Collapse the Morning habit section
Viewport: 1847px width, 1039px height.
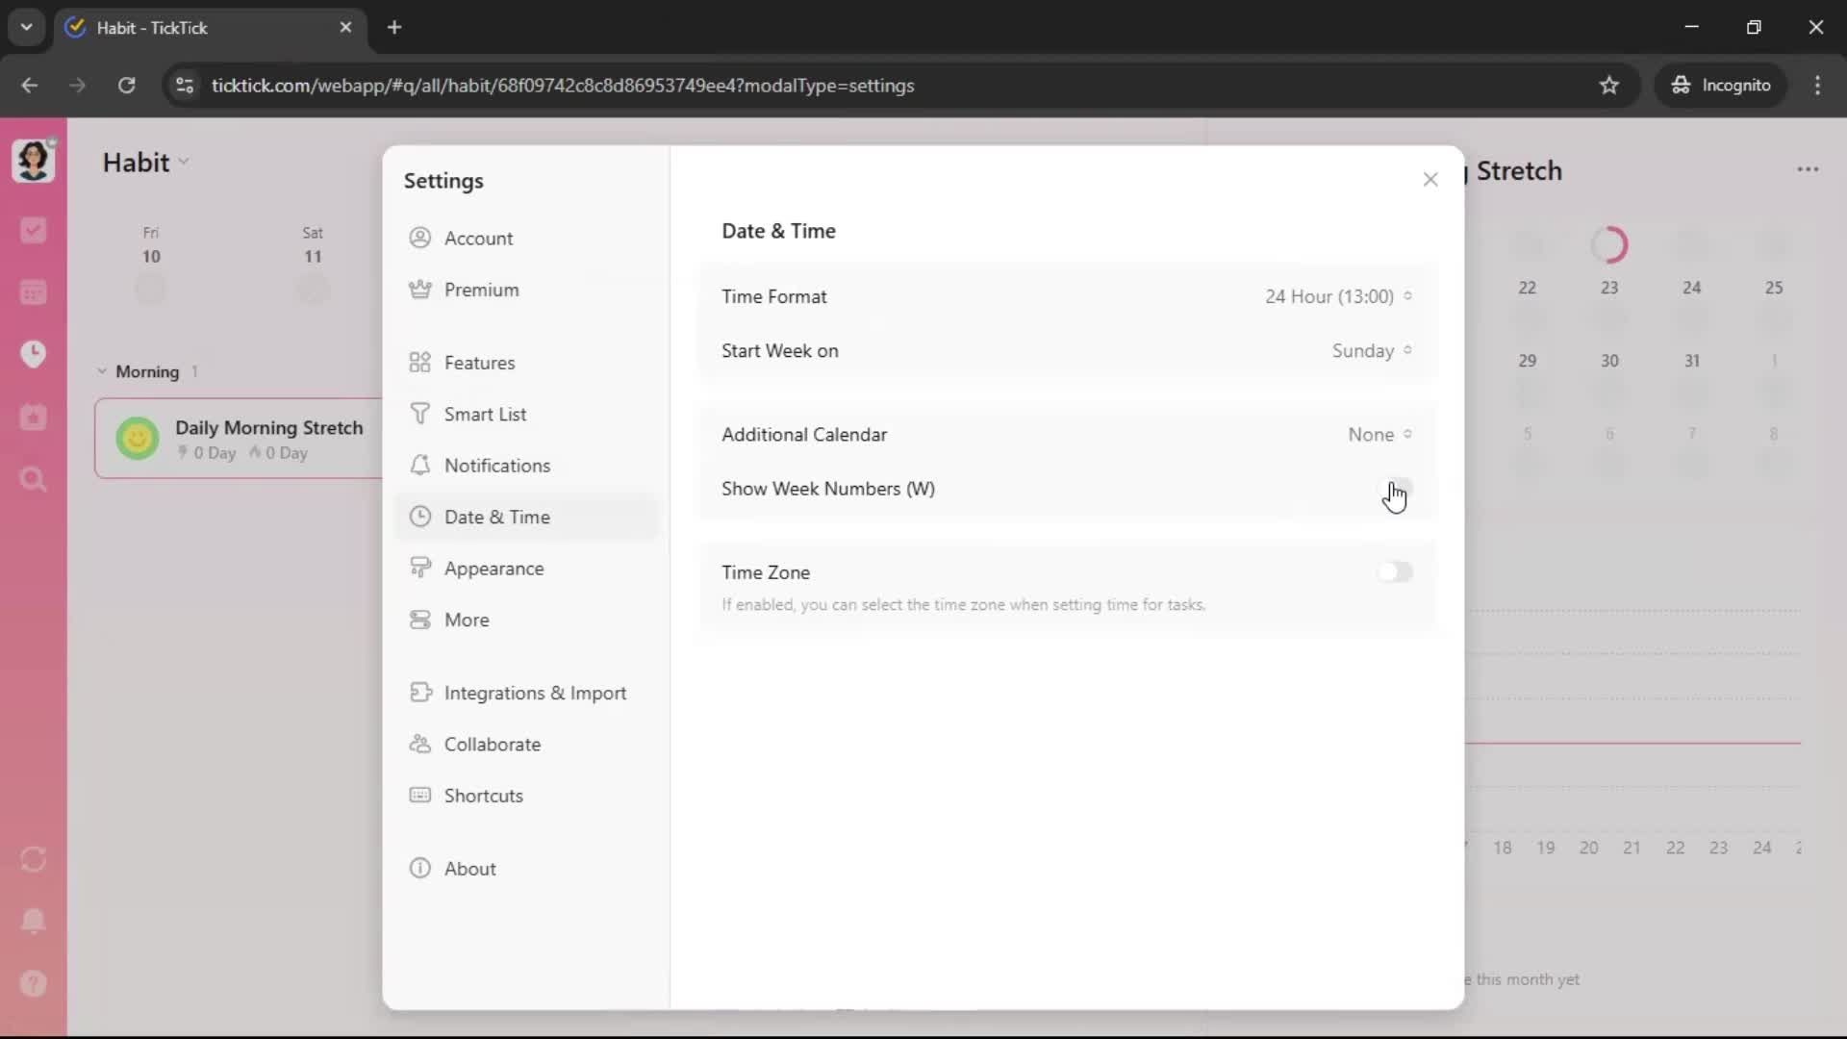102,371
